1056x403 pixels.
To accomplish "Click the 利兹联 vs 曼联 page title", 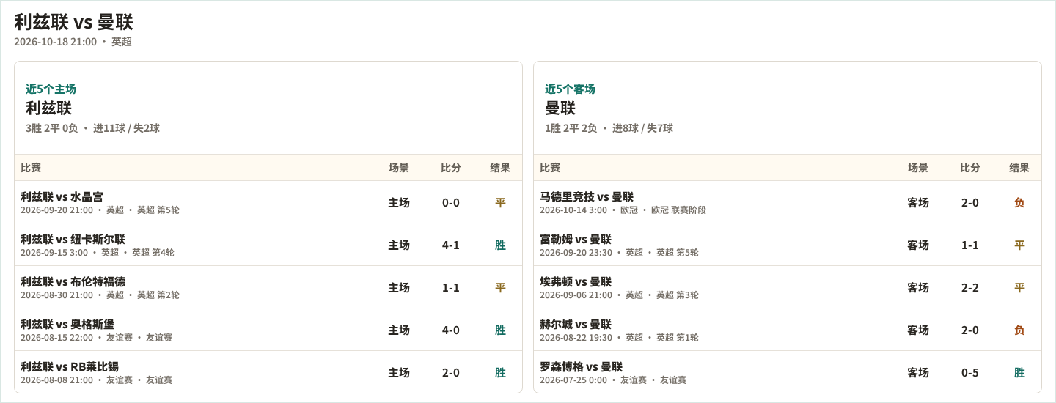I will 73,22.
